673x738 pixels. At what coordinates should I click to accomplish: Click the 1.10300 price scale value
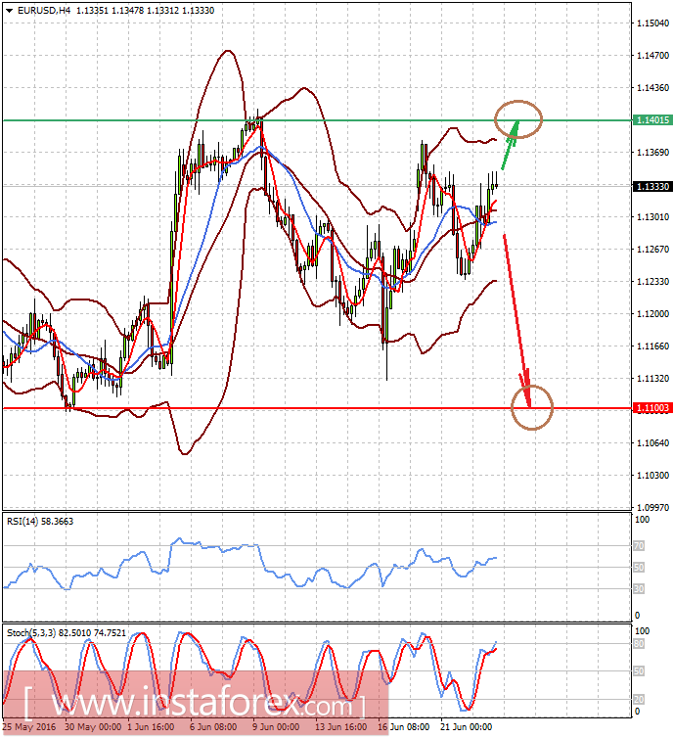pos(652,476)
